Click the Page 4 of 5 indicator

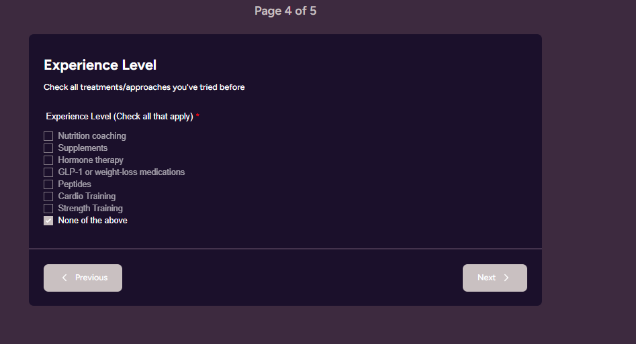coord(285,11)
